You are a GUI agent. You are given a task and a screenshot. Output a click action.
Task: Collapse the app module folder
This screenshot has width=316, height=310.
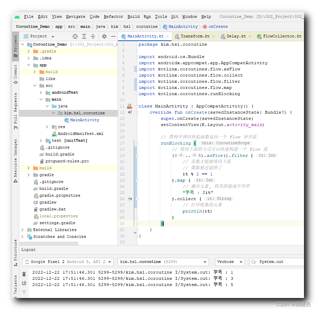[28, 65]
